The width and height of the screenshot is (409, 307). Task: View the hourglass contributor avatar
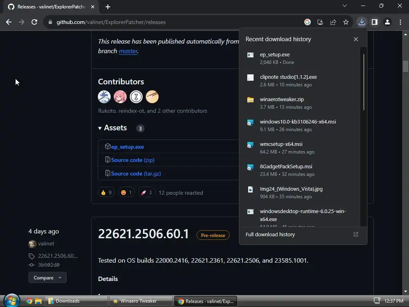136,97
